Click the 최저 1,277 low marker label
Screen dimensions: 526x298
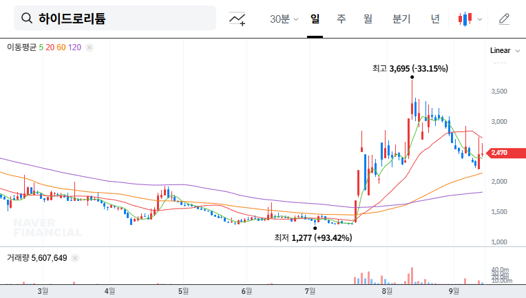click(313, 237)
